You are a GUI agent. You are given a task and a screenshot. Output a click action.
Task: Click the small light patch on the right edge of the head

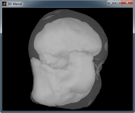pyautogui.click(x=106, y=46)
